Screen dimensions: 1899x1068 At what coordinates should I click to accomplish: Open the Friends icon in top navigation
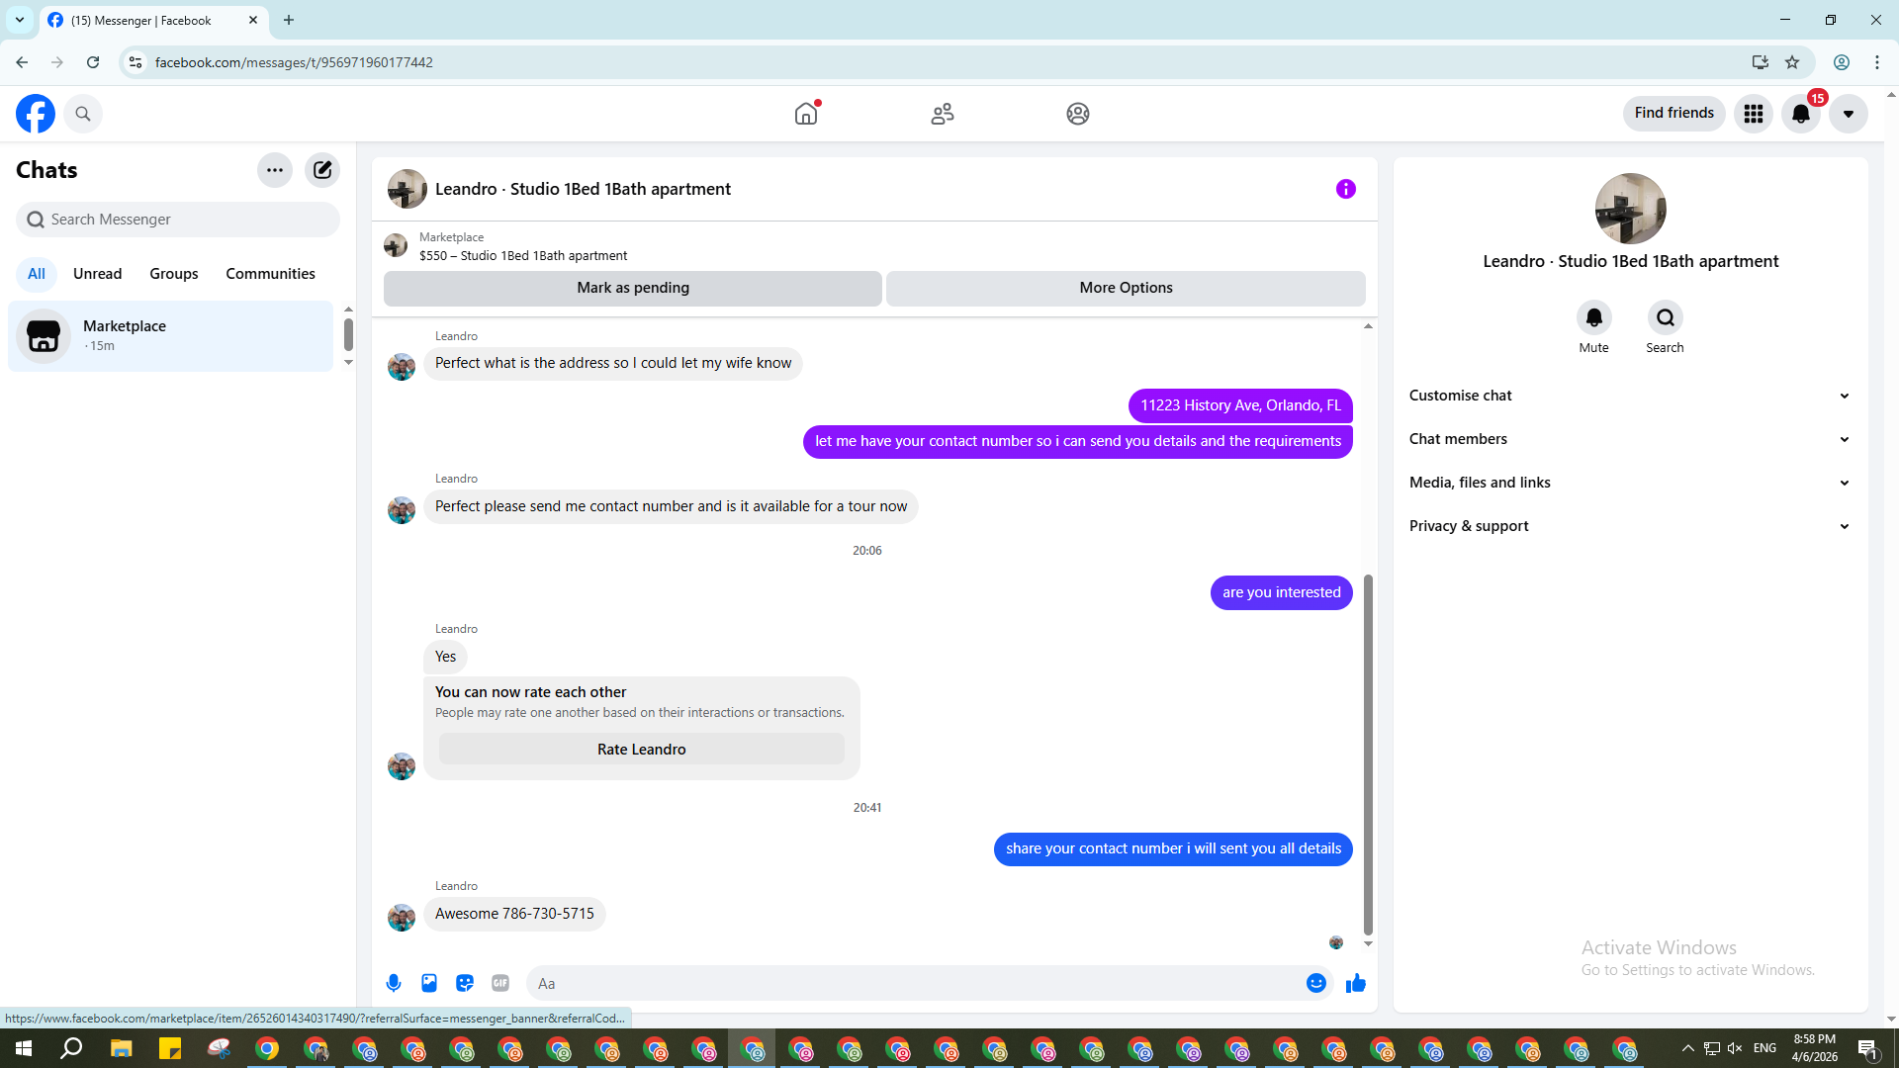click(x=943, y=114)
